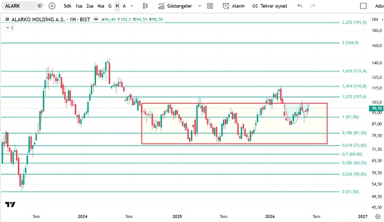
Task: Select the 5dk time interval
Action: (x=67, y=6)
